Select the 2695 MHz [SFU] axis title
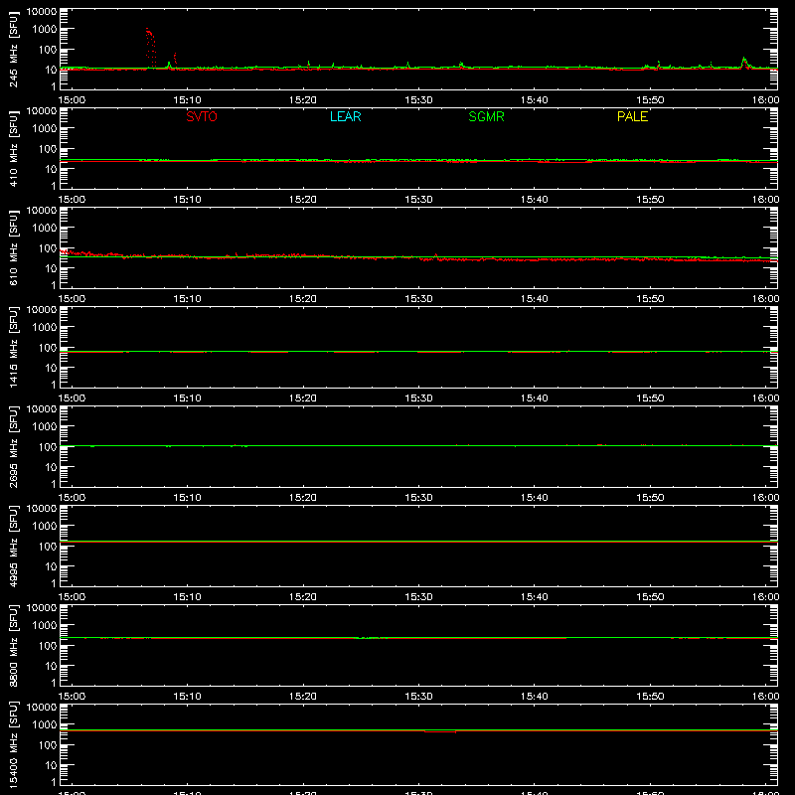 [x=13, y=446]
